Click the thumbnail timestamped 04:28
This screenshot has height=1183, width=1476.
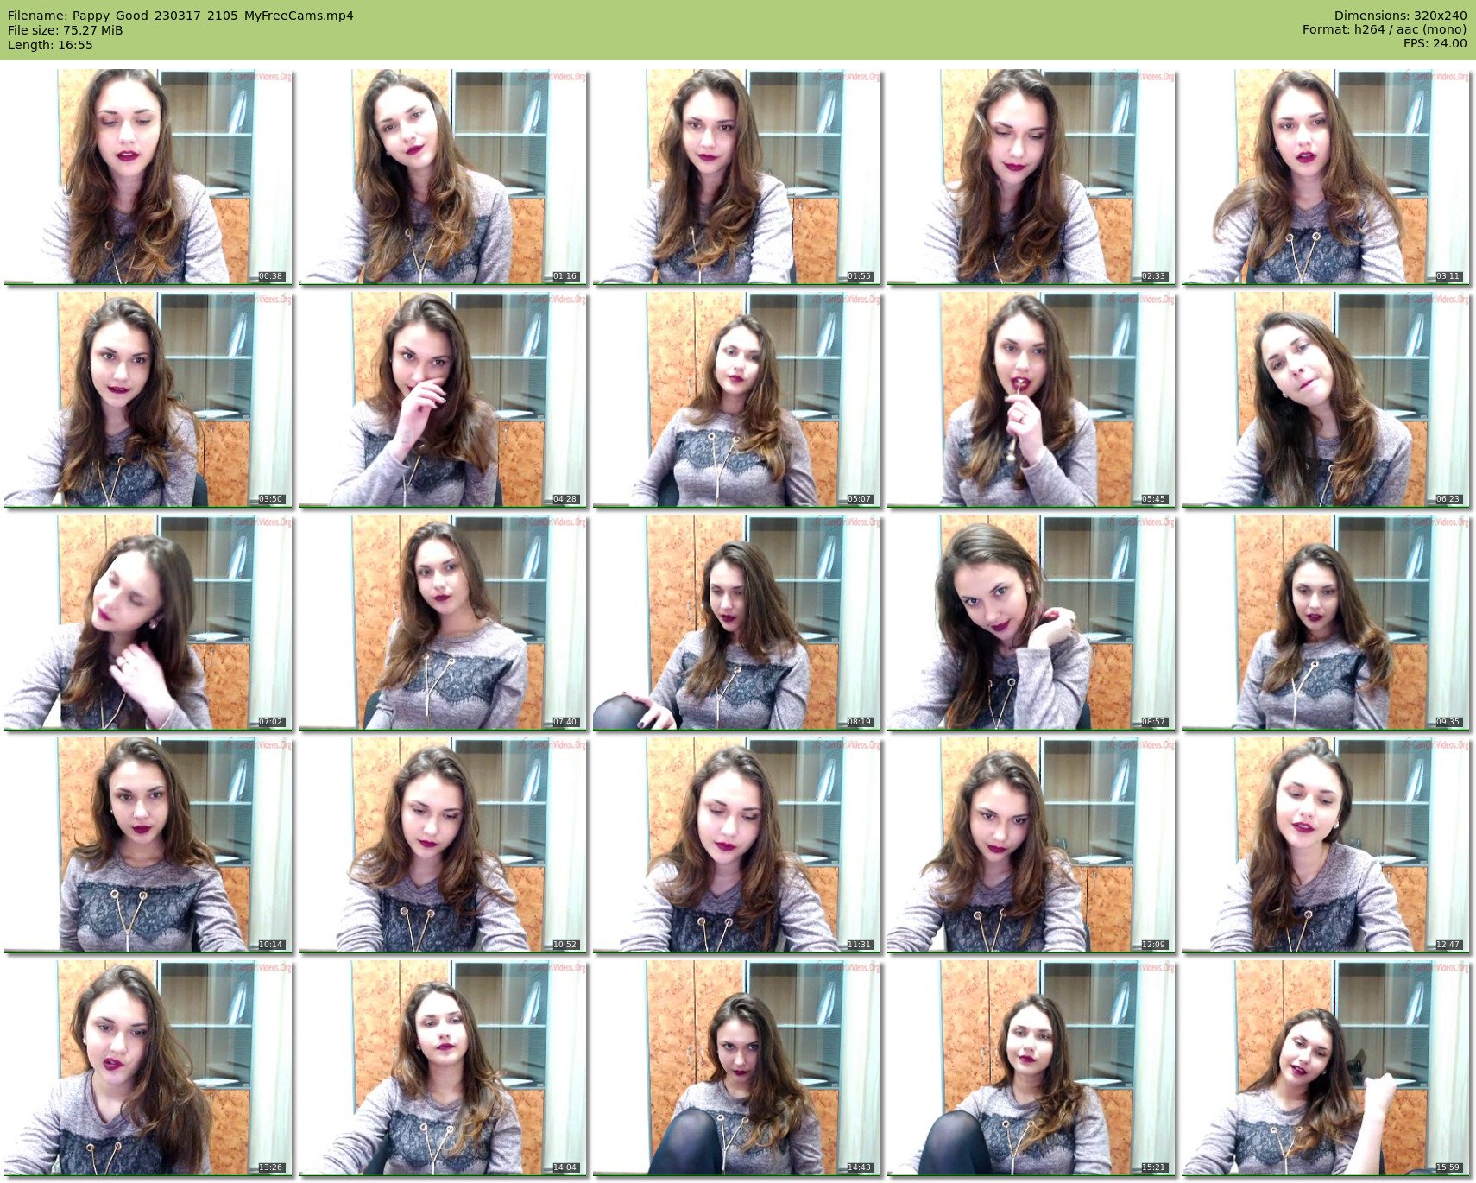pos(443,399)
